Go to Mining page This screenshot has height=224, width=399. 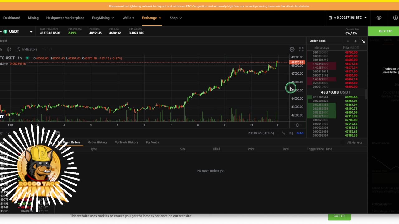point(33,18)
